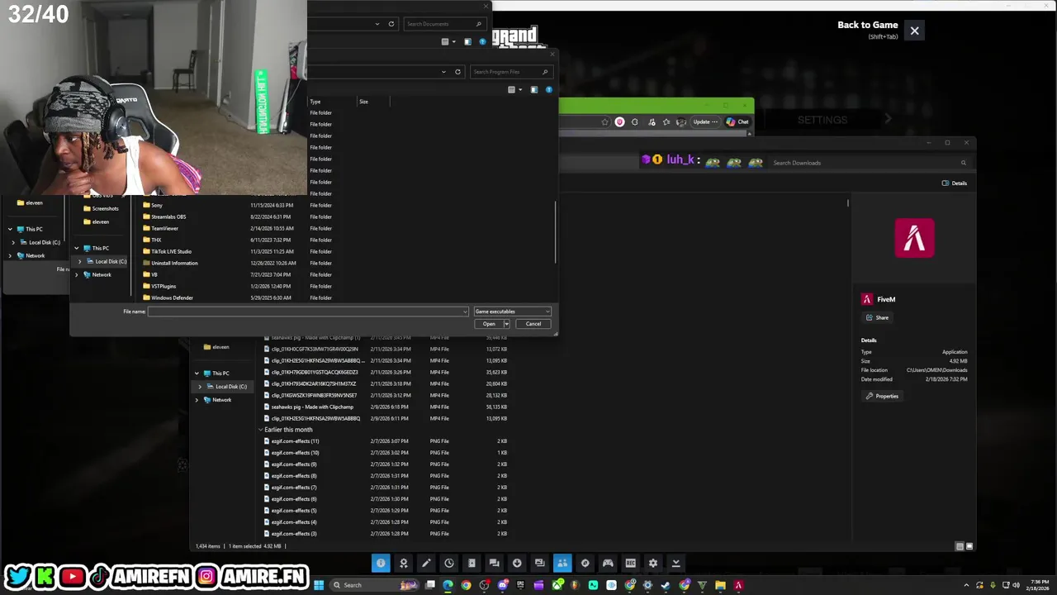Collapse This PC in Downloads window tree
This screenshot has width=1057, height=595.
point(197,374)
